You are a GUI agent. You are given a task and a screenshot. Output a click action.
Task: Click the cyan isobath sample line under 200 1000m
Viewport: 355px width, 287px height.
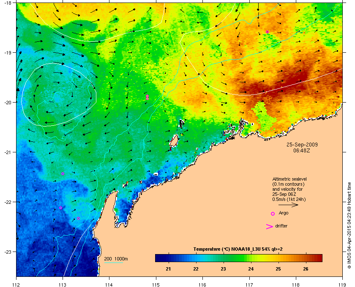(x=113, y=263)
